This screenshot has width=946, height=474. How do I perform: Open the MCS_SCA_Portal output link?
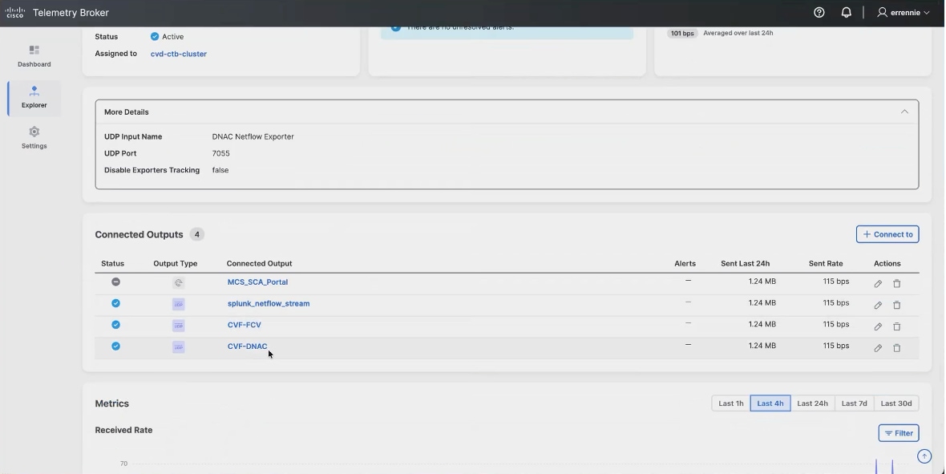point(257,282)
